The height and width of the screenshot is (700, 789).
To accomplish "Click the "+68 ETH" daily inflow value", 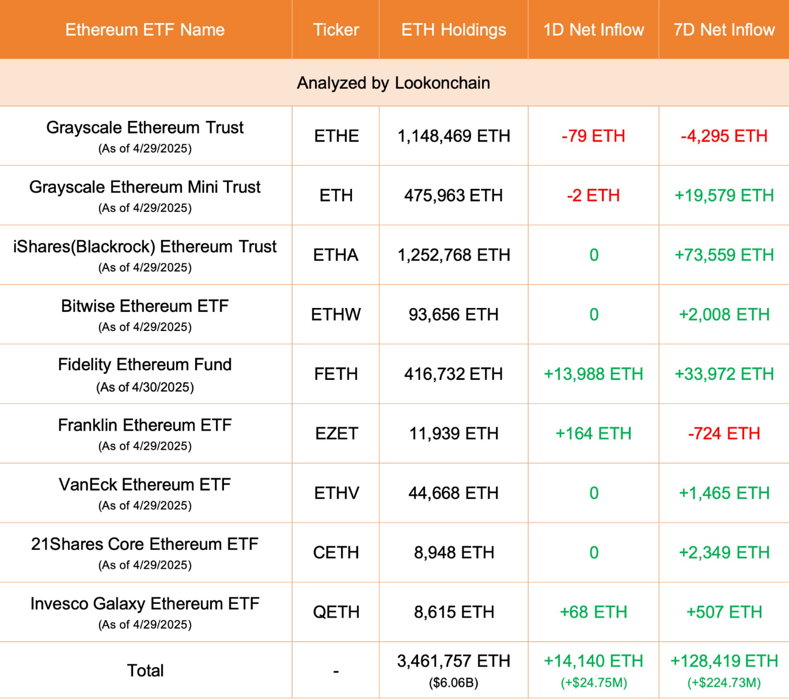I will (594, 612).
